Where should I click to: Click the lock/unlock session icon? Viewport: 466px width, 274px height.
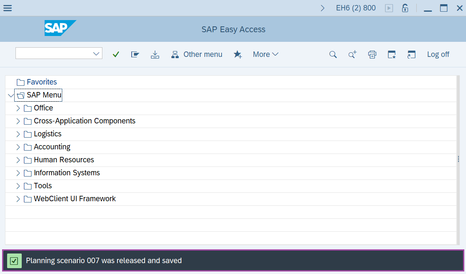pos(405,8)
